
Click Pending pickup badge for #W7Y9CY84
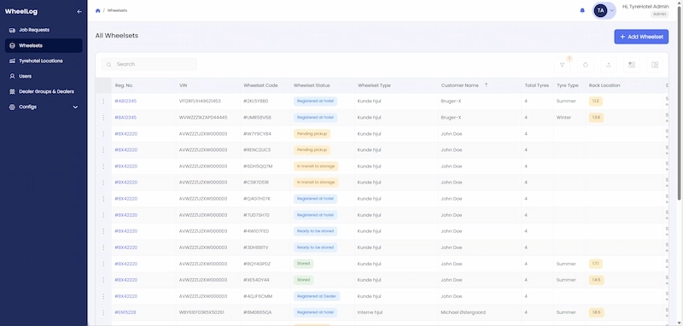pos(312,134)
